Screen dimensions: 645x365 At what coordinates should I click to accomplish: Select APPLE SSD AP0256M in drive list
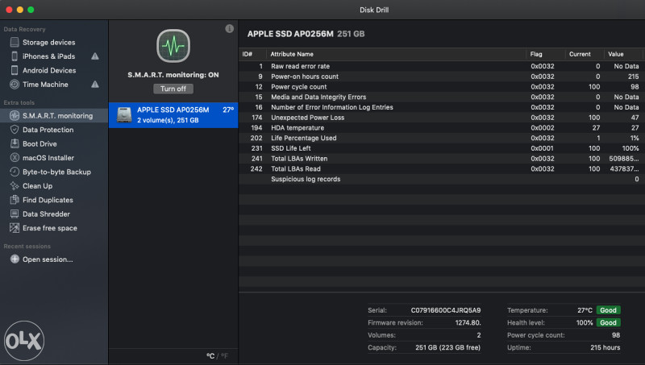173,115
